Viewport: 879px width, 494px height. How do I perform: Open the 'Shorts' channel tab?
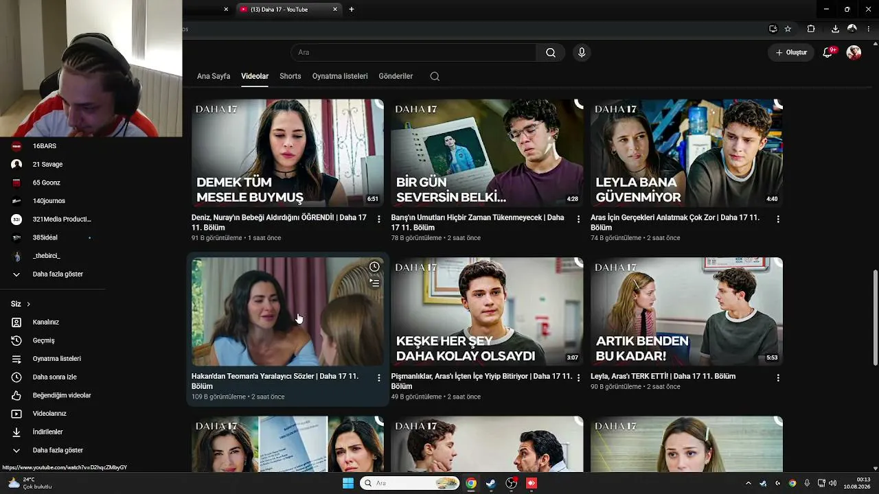(x=290, y=76)
